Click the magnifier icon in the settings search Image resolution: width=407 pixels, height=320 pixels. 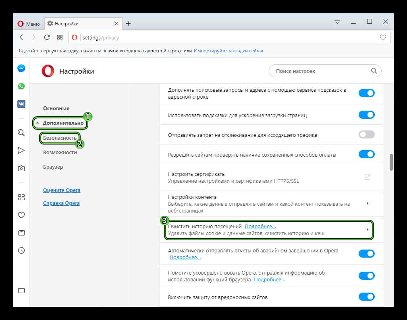click(x=374, y=71)
